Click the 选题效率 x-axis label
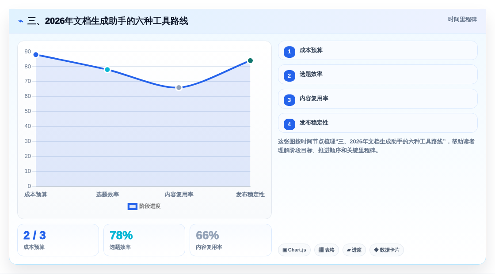495x274 pixels. pos(107,195)
